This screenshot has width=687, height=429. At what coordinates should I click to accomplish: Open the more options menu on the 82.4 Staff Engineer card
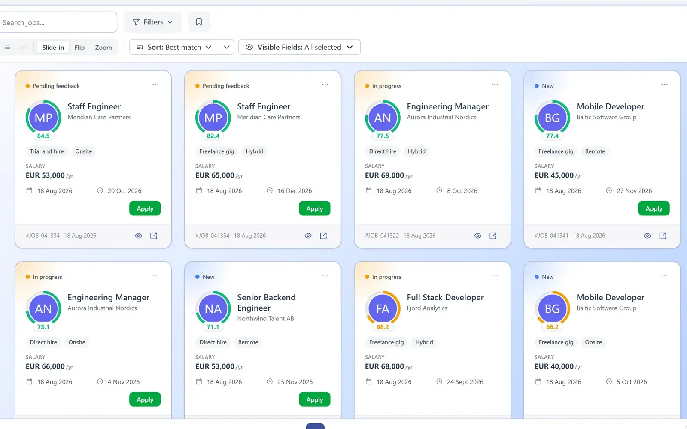(325, 85)
